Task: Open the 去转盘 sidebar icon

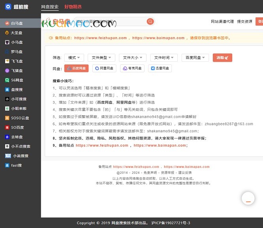Action: point(7,137)
